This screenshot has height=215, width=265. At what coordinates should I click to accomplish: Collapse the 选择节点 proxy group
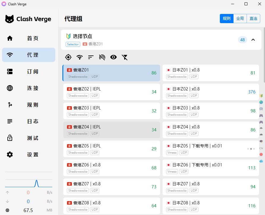click(x=253, y=39)
